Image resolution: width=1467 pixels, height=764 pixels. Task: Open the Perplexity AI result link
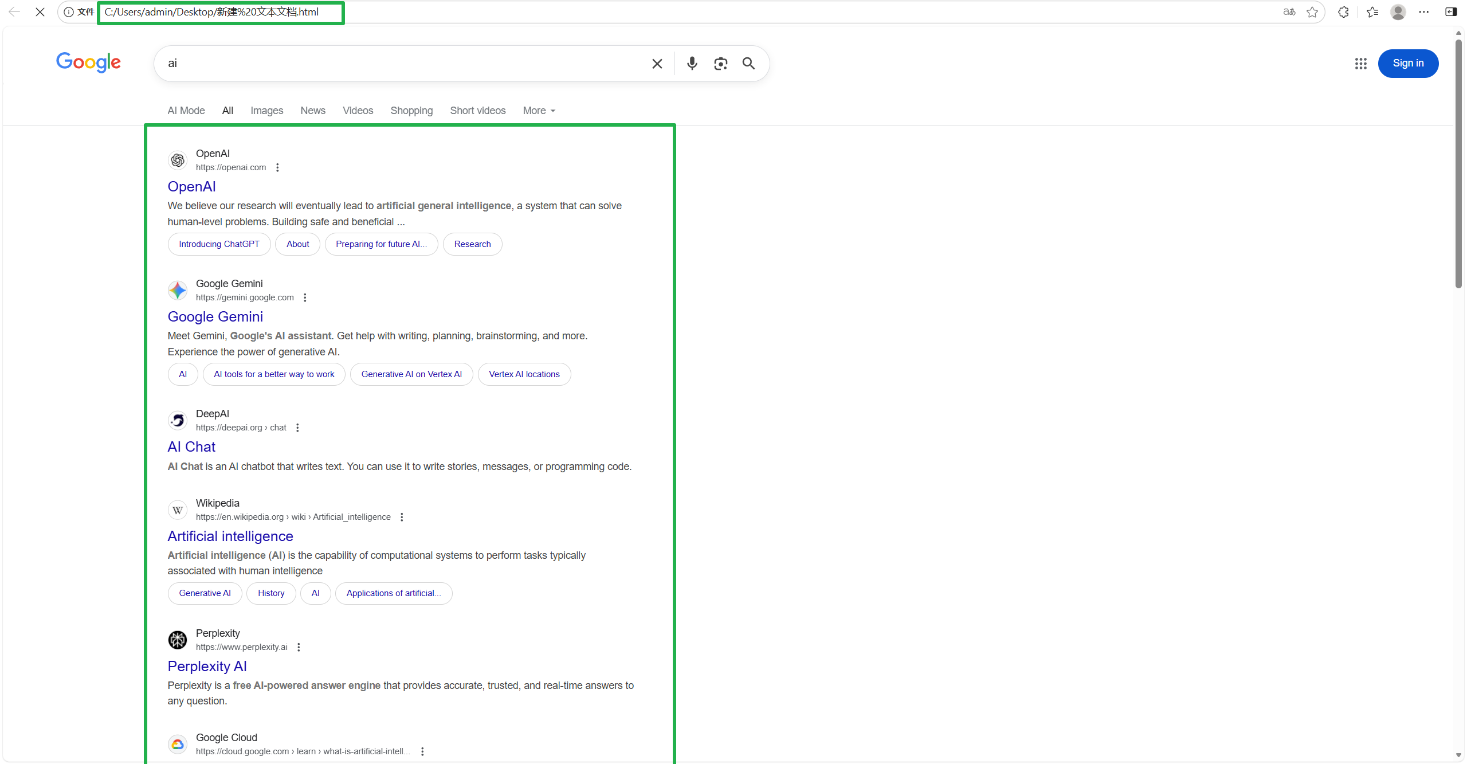click(207, 666)
